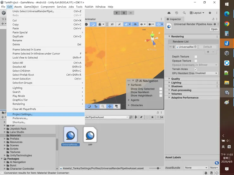Add a renderer with the plus button
The width and height of the screenshot is (234, 175).
[208, 52]
